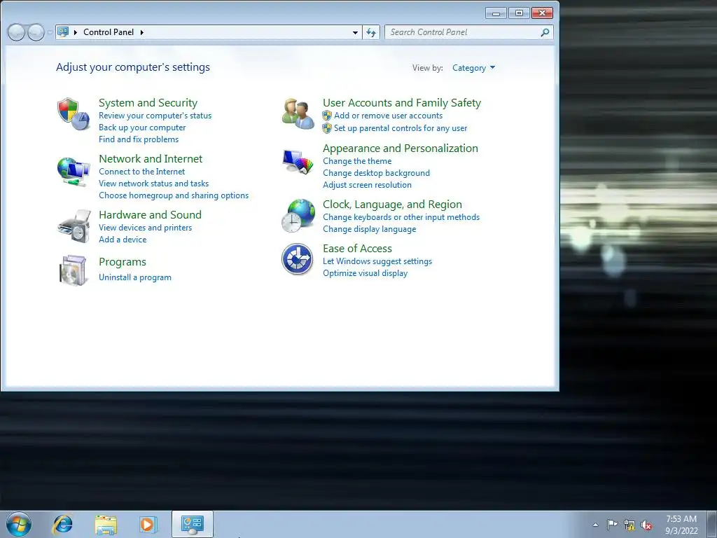Click the Show desktop strip beside the clock
The image size is (717, 538).
(712, 525)
